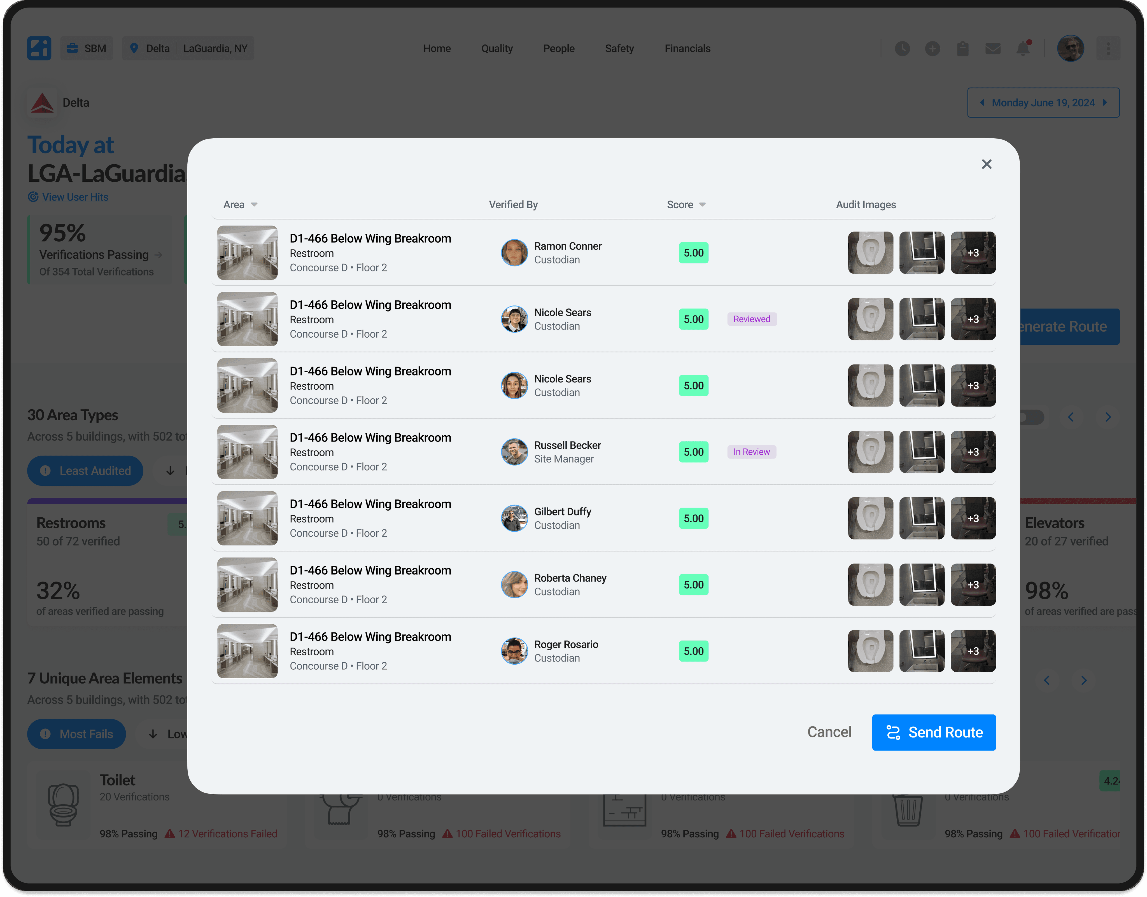Image resolution: width=1147 pixels, height=897 pixels.
Task: Open the time clock history icon
Action: (x=902, y=49)
